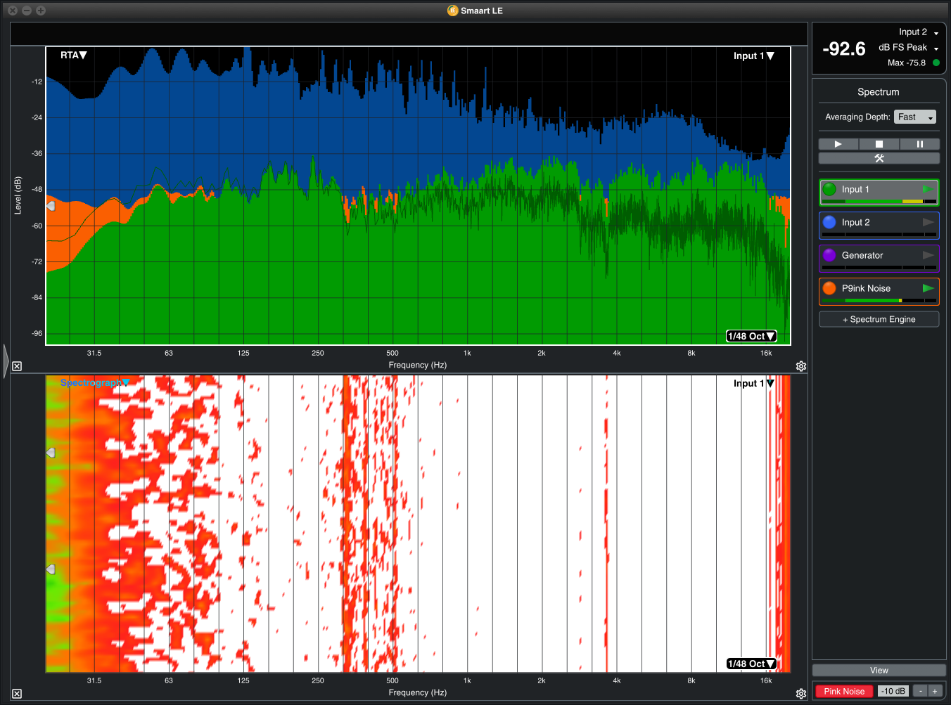Open RTA graph settings gear
The image size is (951, 705).
[801, 366]
